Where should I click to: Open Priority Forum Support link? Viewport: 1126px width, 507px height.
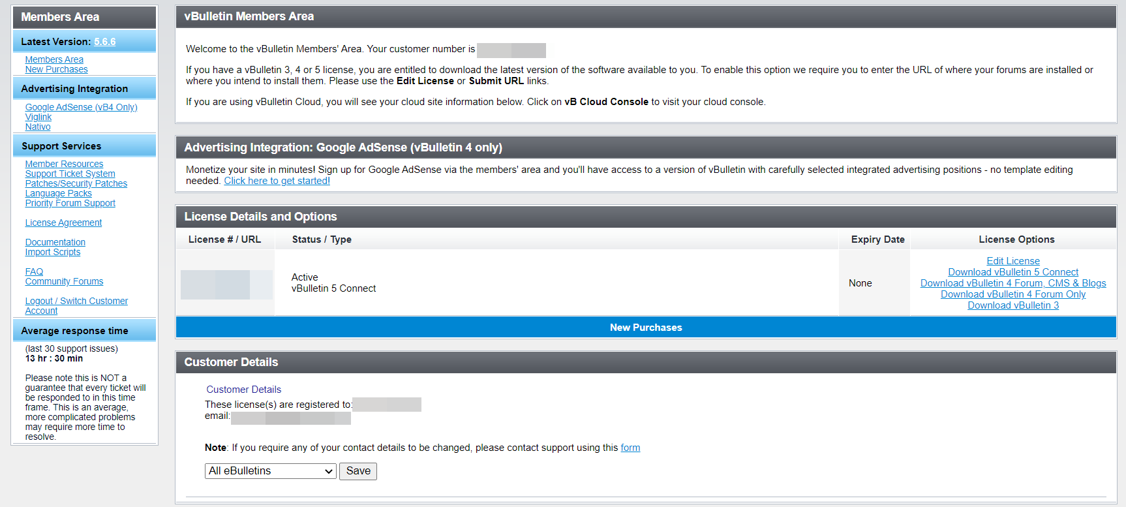click(x=70, y=203)
